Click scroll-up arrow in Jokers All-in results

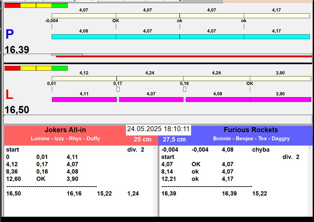tap(155, 148)
